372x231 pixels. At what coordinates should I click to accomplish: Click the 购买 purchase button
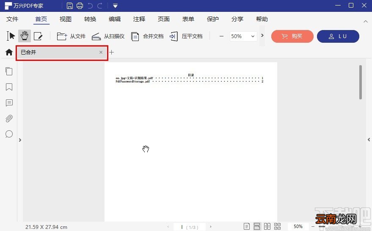pyautogui.click(x=292, y=36)
